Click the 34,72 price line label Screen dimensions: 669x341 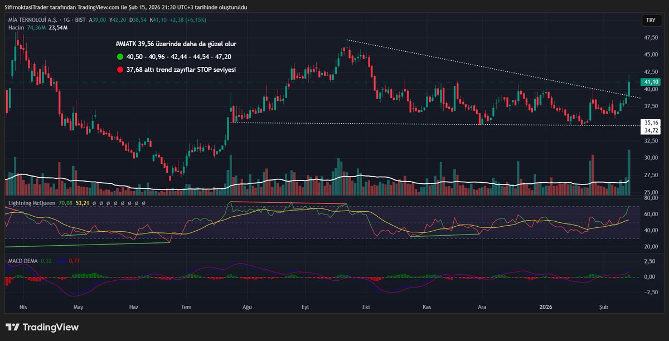tap(651, 130)
